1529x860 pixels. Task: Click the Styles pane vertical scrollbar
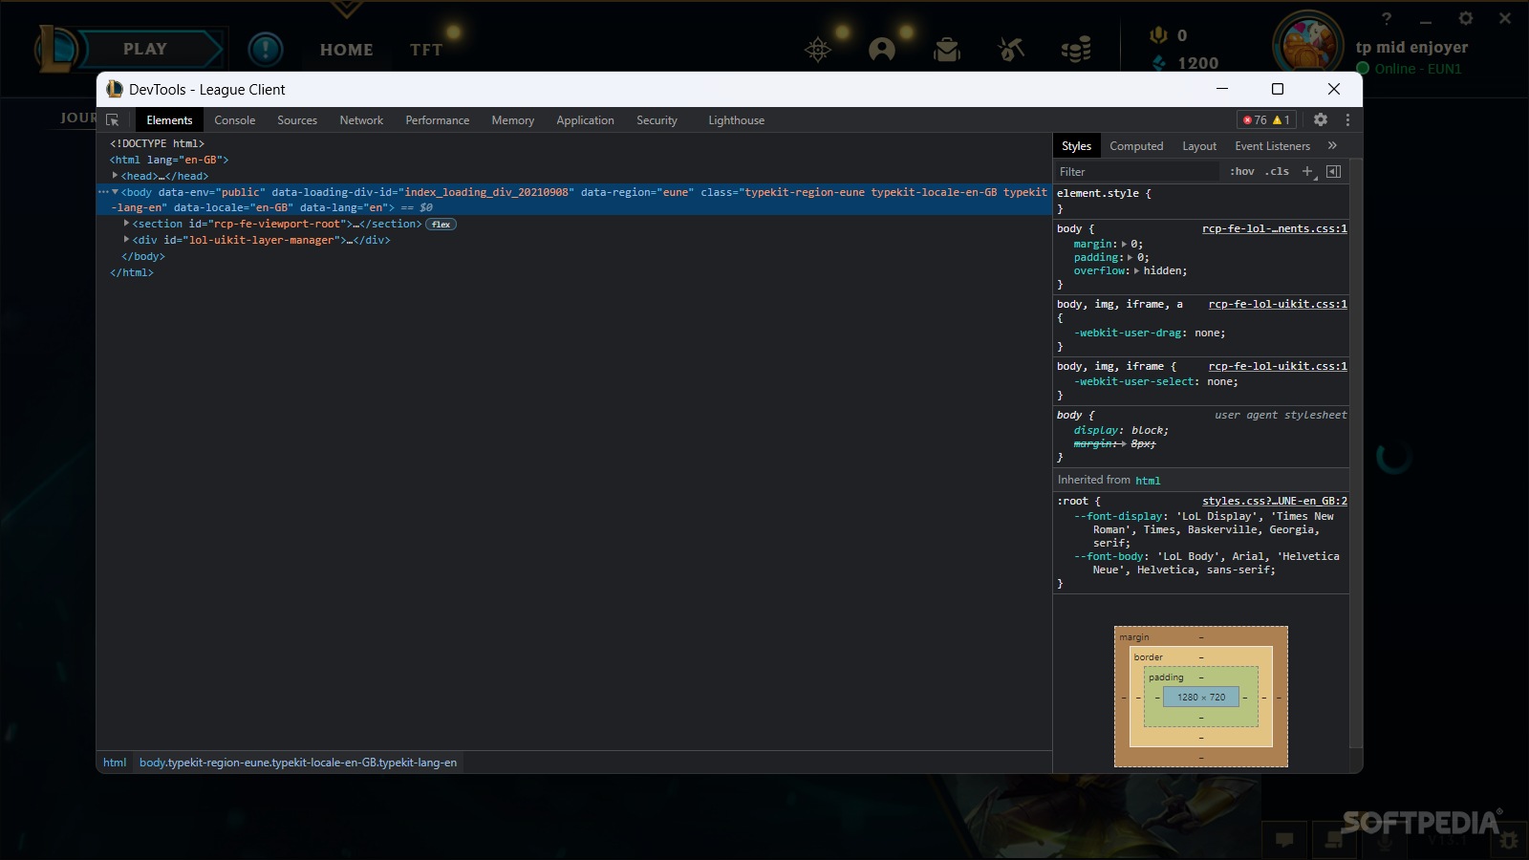(1355, 455)
